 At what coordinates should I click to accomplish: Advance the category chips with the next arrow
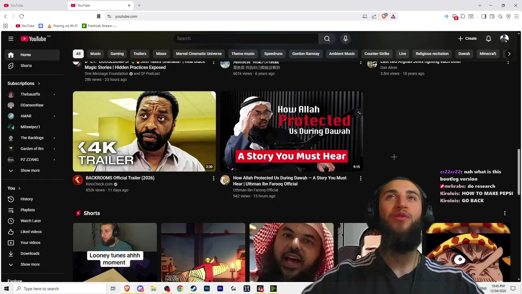click(509, 53)
